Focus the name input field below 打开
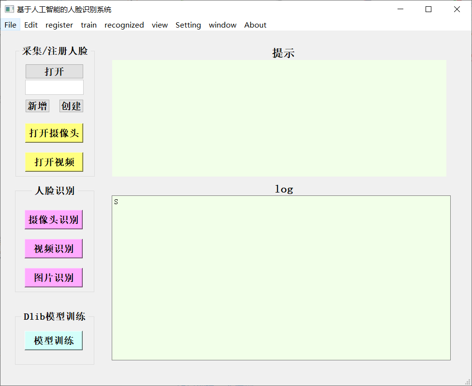 [x=54, y=88]
